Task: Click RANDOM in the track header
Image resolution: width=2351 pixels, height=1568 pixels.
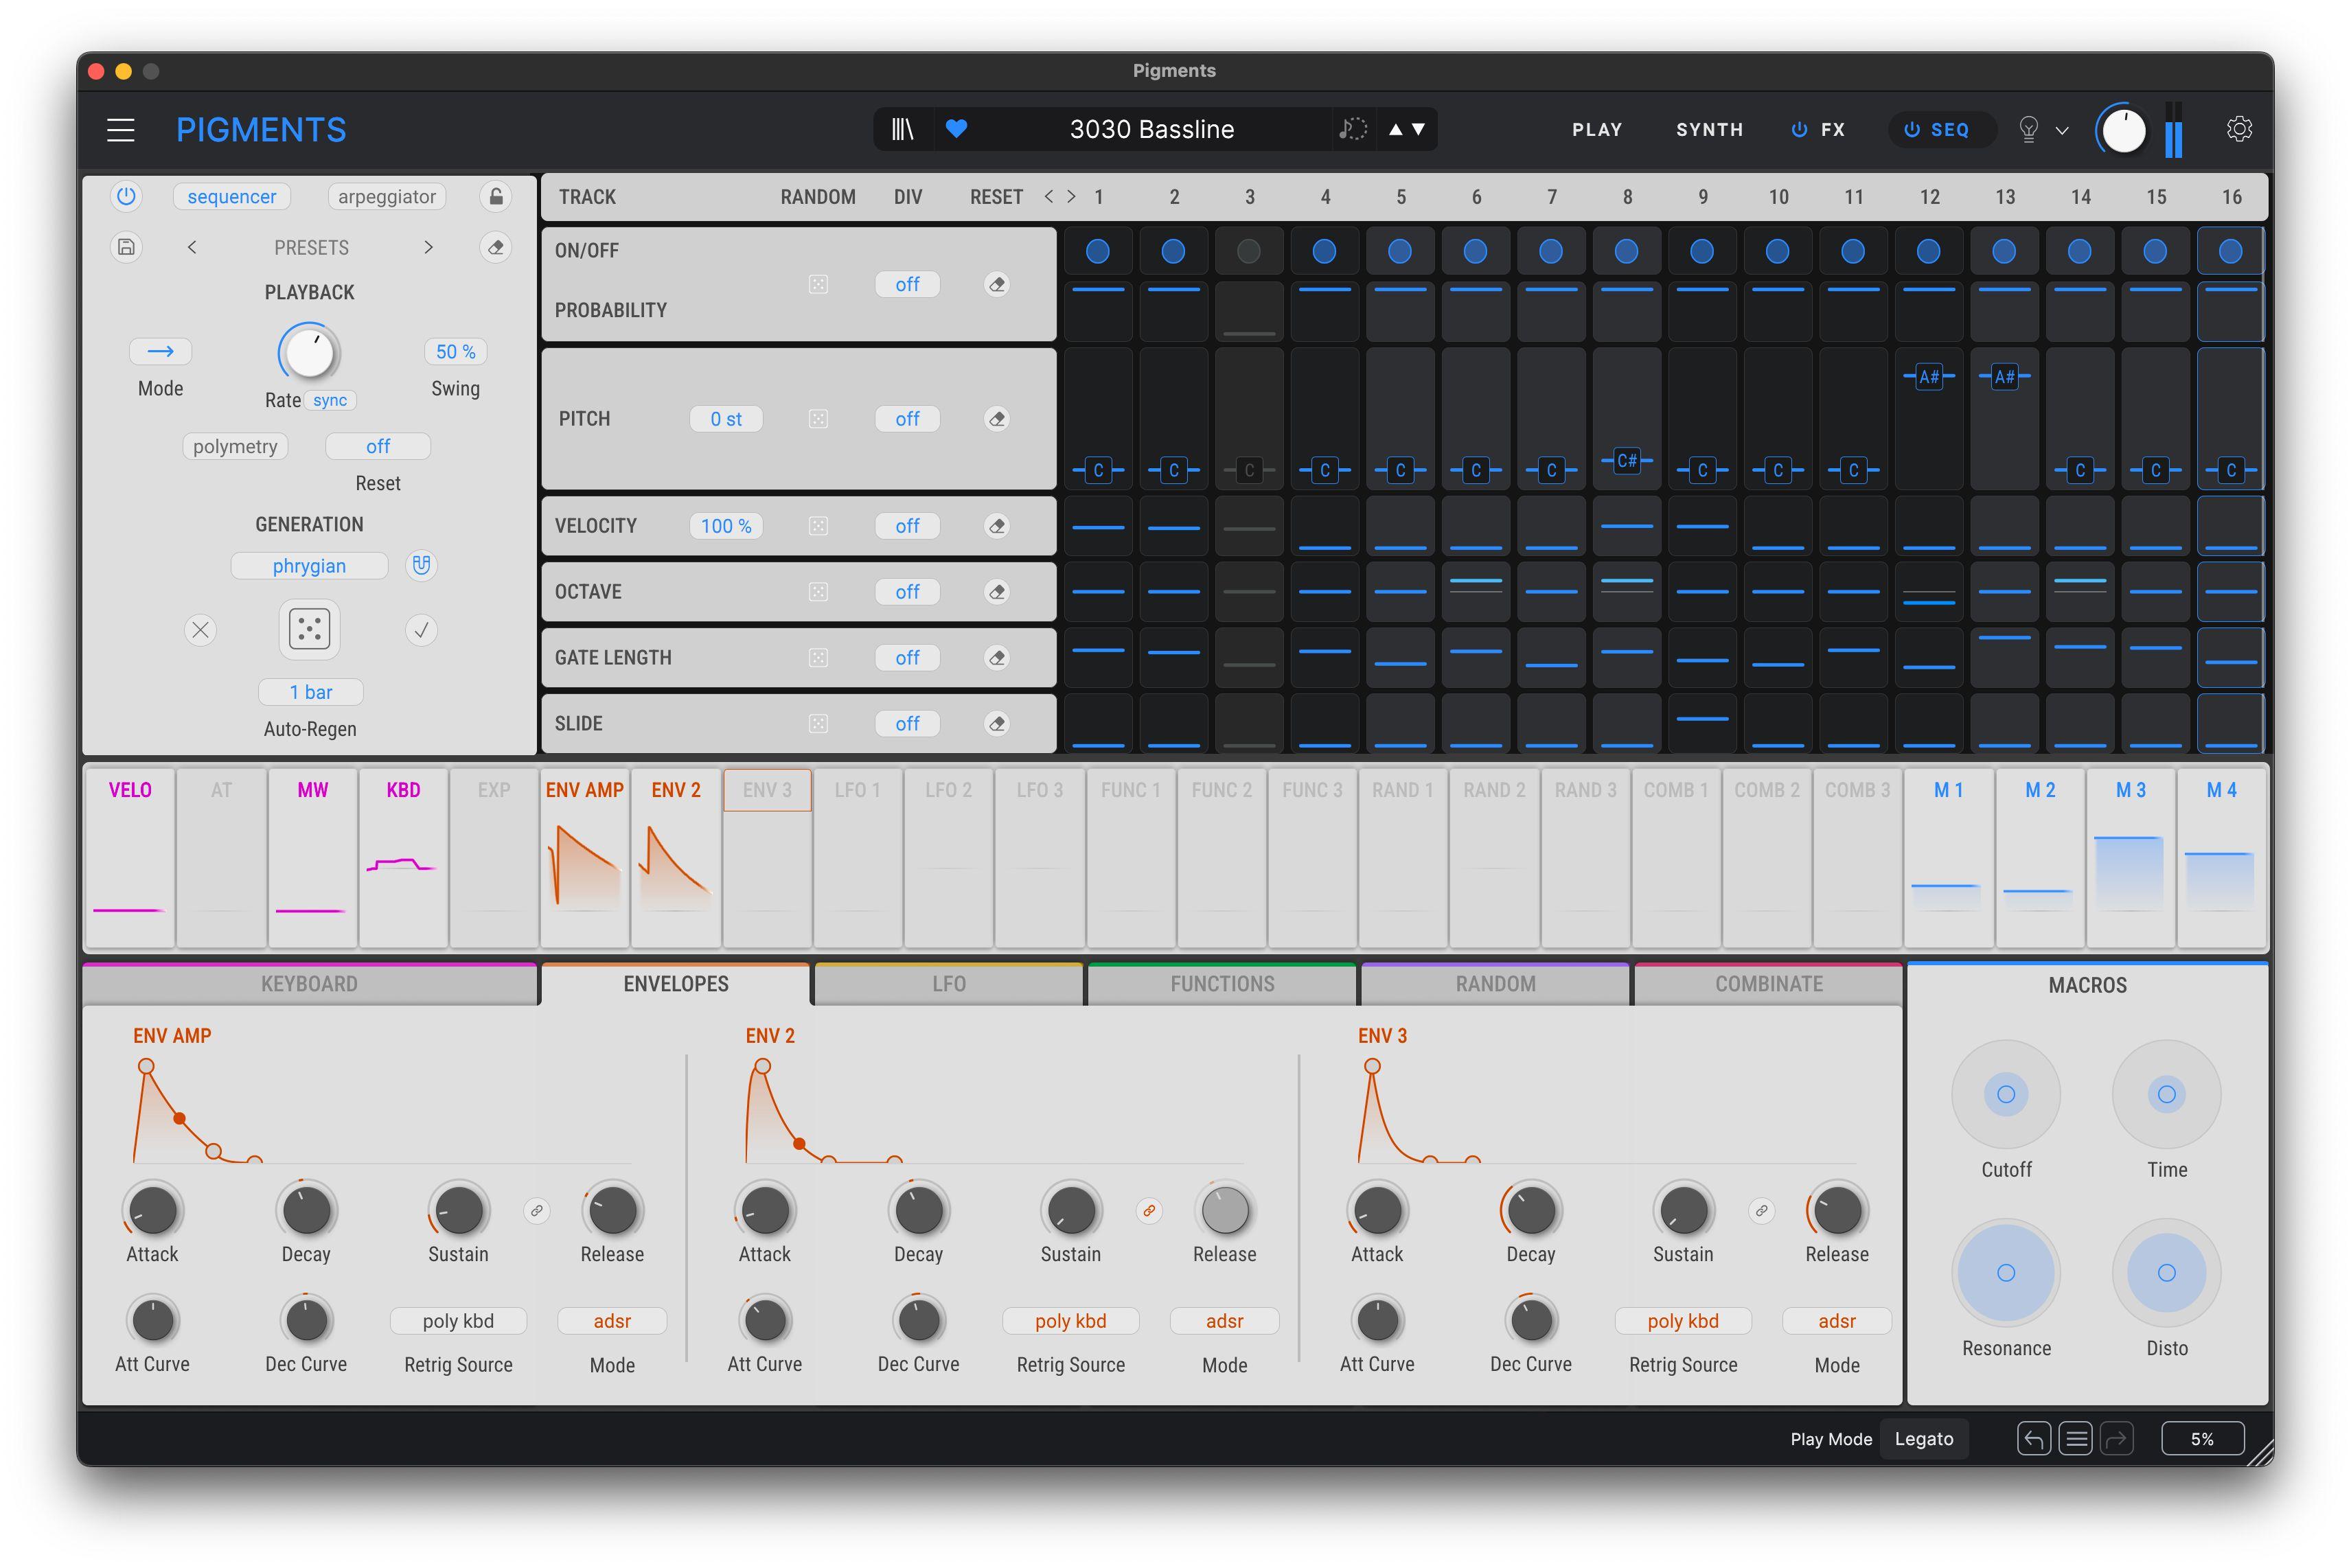Action: [818, 196]
